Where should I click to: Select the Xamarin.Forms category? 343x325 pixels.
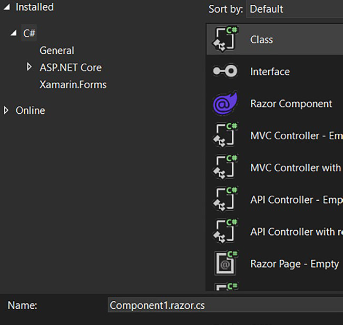(x=73, y=85)
